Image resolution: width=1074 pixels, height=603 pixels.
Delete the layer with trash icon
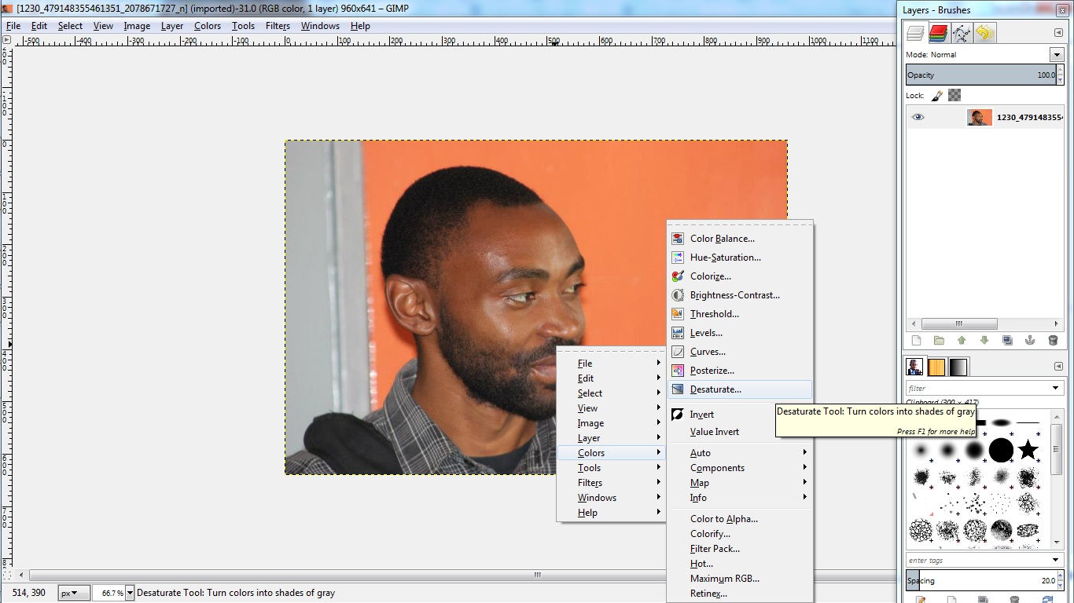coord(1053,341)
